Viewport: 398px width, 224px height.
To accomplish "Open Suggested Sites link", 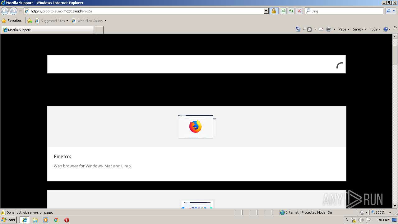I will [x=51, y=21].
